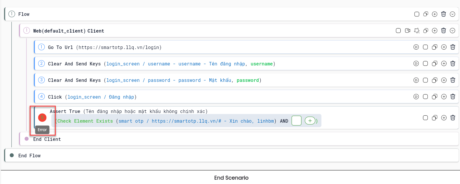
Task: Click the green password parameter value
Action: (248, 80)
